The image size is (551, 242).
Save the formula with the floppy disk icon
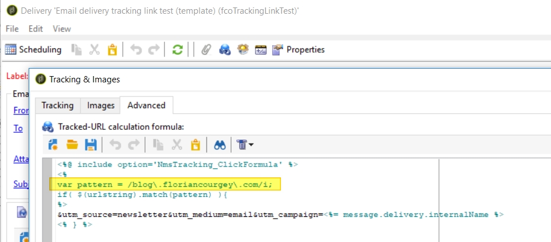coord(90,145)
